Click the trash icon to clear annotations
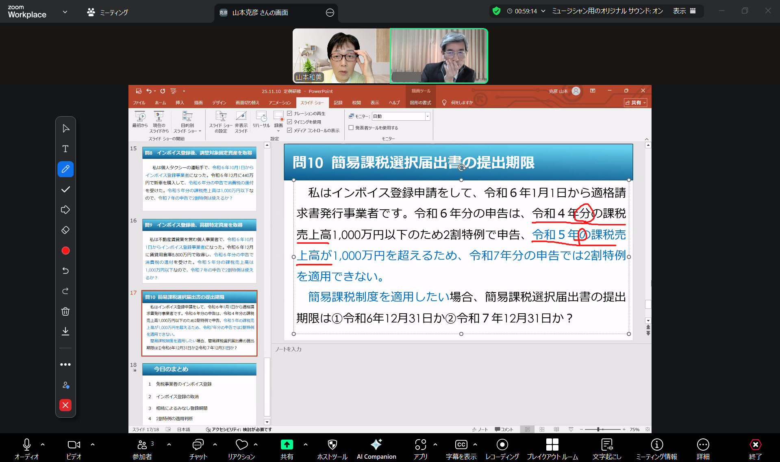Viewport: 780px width, 462px height. pyautogui.click(x=65, y=312)
